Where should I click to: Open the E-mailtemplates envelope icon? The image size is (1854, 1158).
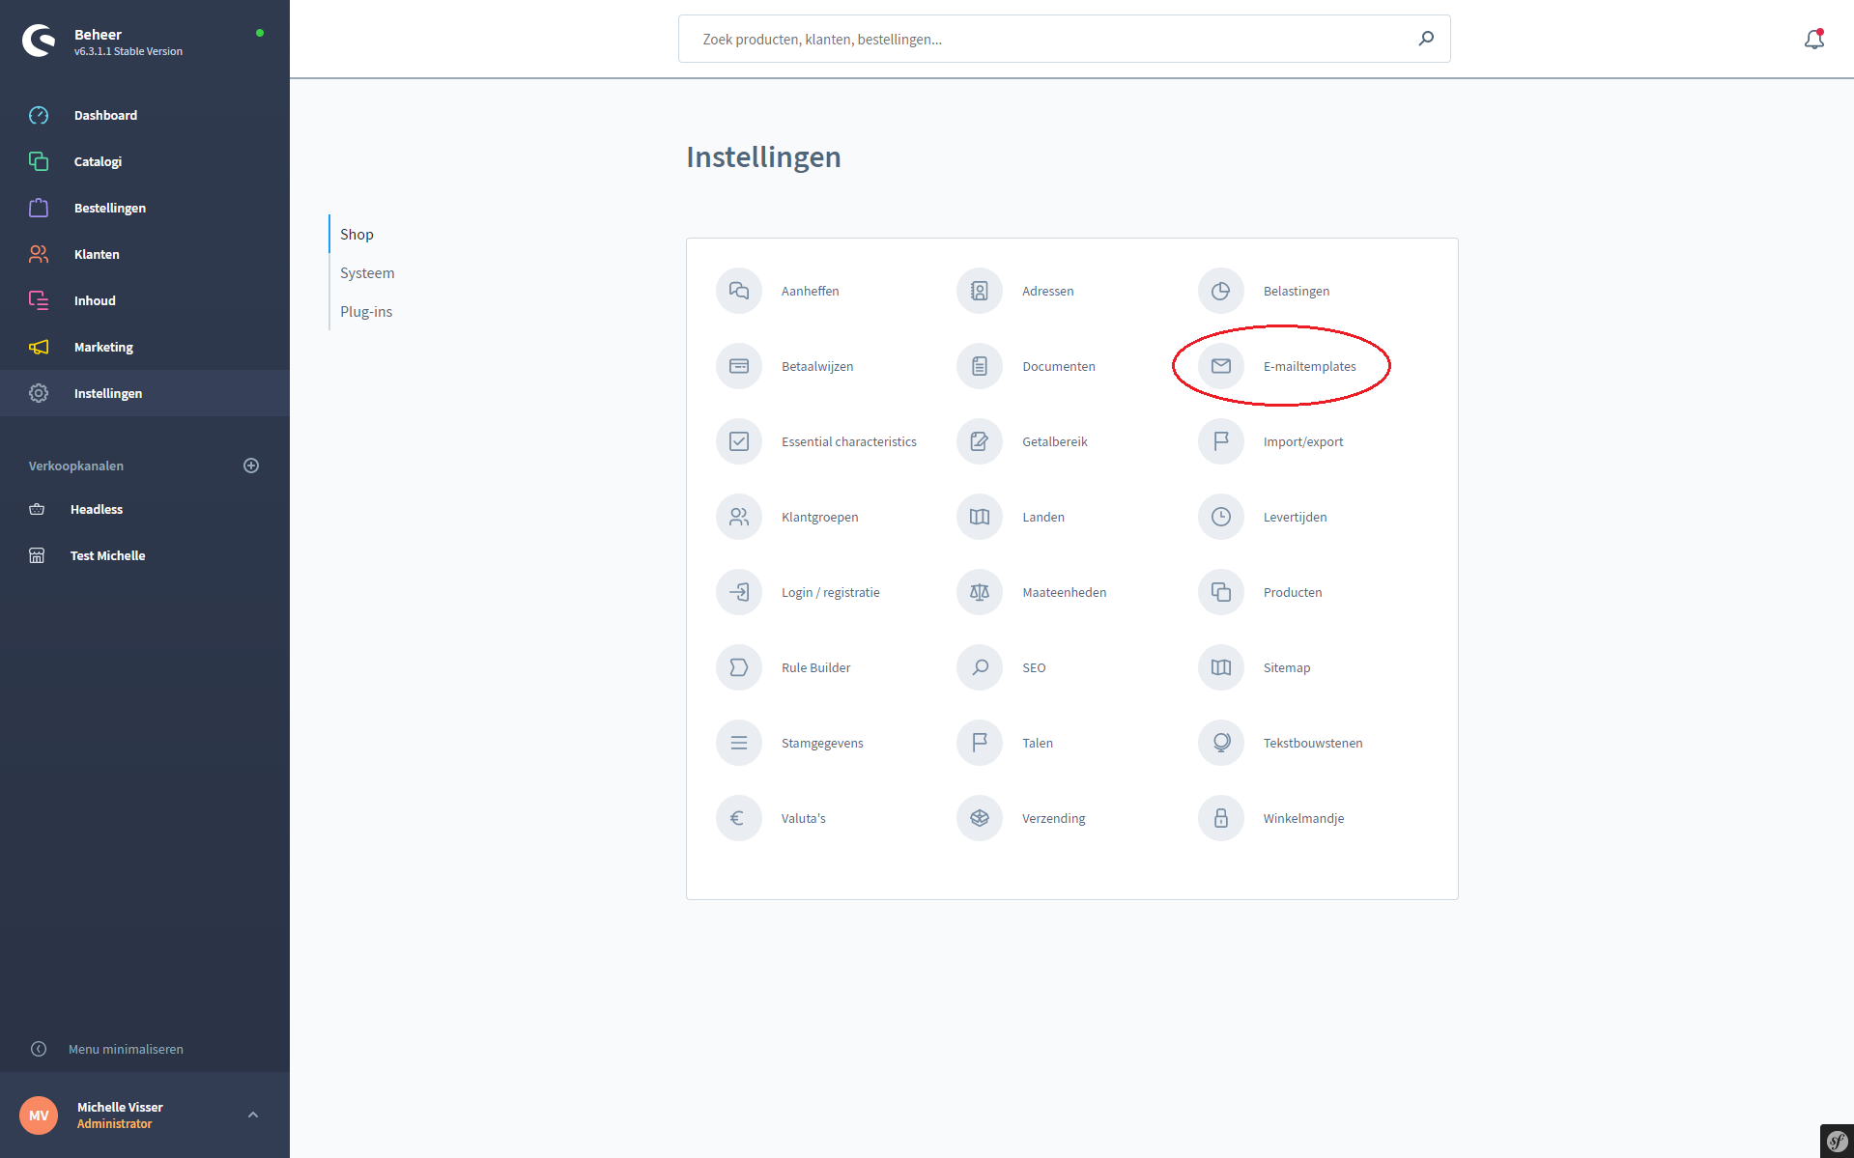1221,366
